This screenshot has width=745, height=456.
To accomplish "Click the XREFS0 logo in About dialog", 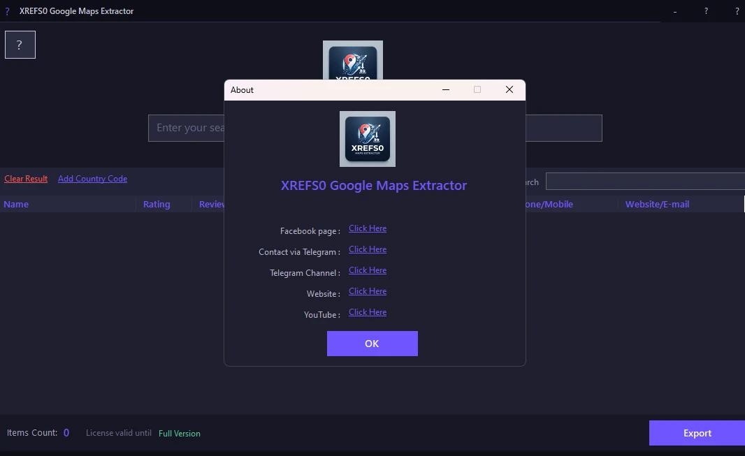I will click(368, 139).
